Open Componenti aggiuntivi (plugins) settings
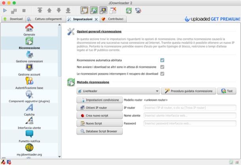Image resolution: width=241 pixels, height=165 pixels. click(29, 97)
